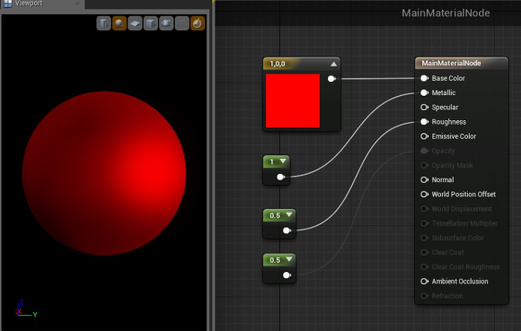The height and width of the screenshot is (331, 521).
Task: Click the large MainMaterialNode graph title text
Action: pyautogui.click(x=446, y=13)
